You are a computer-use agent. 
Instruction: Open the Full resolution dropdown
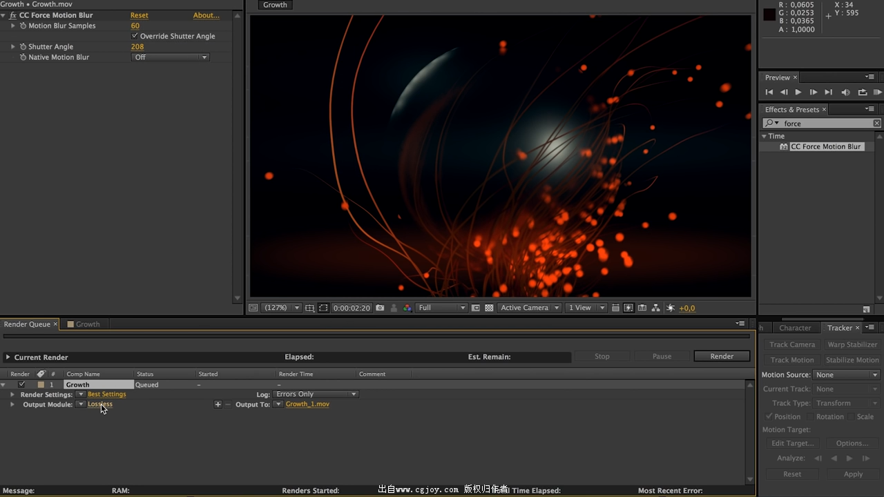coord(441,308)
